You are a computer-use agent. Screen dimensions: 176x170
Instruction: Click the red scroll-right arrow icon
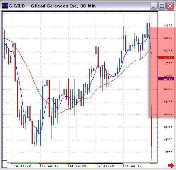click(x=171, y=165)
